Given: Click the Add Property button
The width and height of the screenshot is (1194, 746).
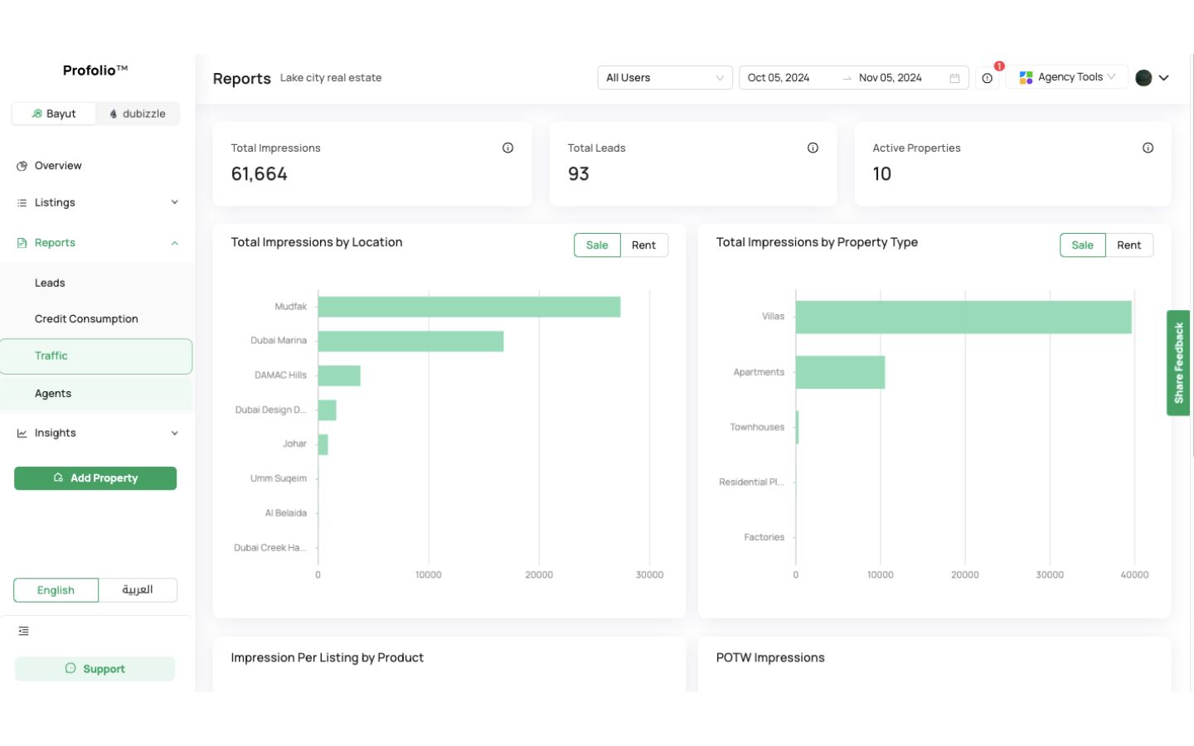Looking at the screenshot, I should (95, 478).
